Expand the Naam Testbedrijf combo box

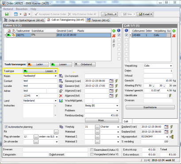(56, 76)
